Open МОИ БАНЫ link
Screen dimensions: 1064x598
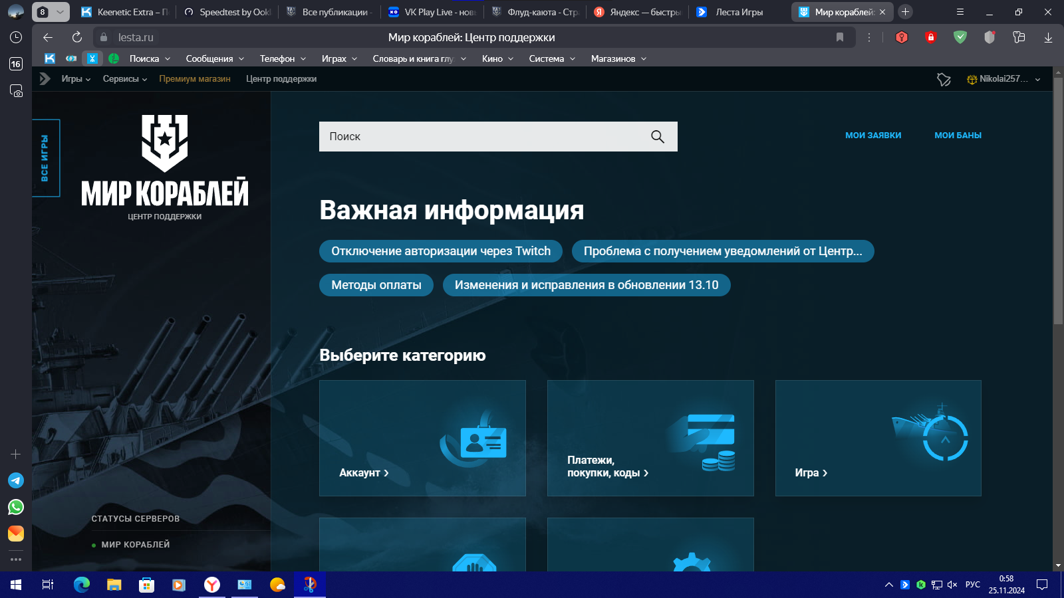click(958, 136)
